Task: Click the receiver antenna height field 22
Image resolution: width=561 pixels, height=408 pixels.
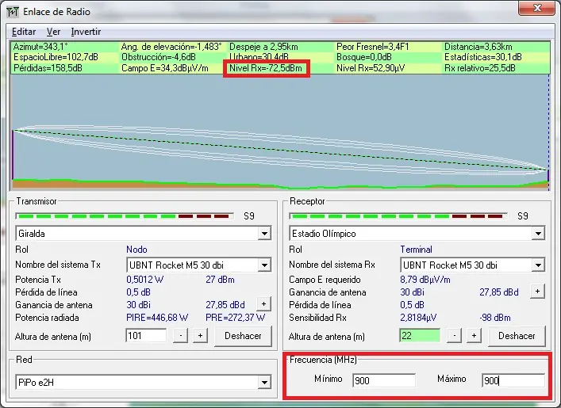Action: [420, 336]
